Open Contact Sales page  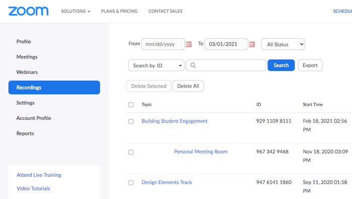click(x=165, y=11)
